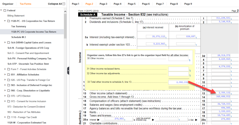Click the left panel scrollbar up arrow
Image resolution: width=239 pixels, height=125 pixels.
coord(65,12)
